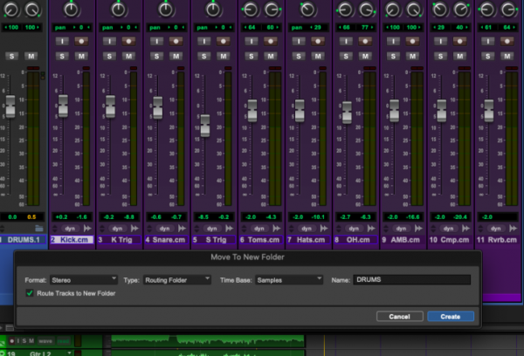Arm record on the Toms.cm track

(x=271, y=41)
